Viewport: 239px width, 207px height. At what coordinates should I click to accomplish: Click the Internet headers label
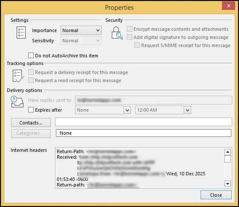point(29,150)
